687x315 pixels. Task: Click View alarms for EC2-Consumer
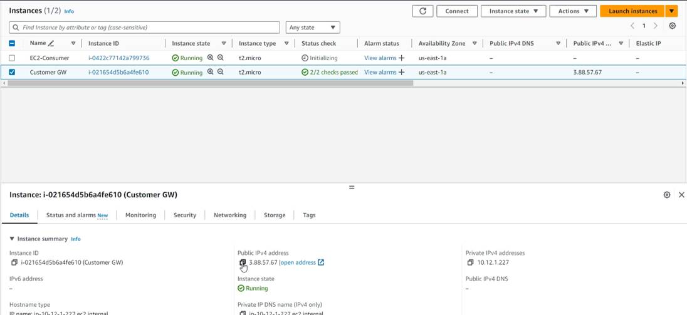tap(380, 58)
